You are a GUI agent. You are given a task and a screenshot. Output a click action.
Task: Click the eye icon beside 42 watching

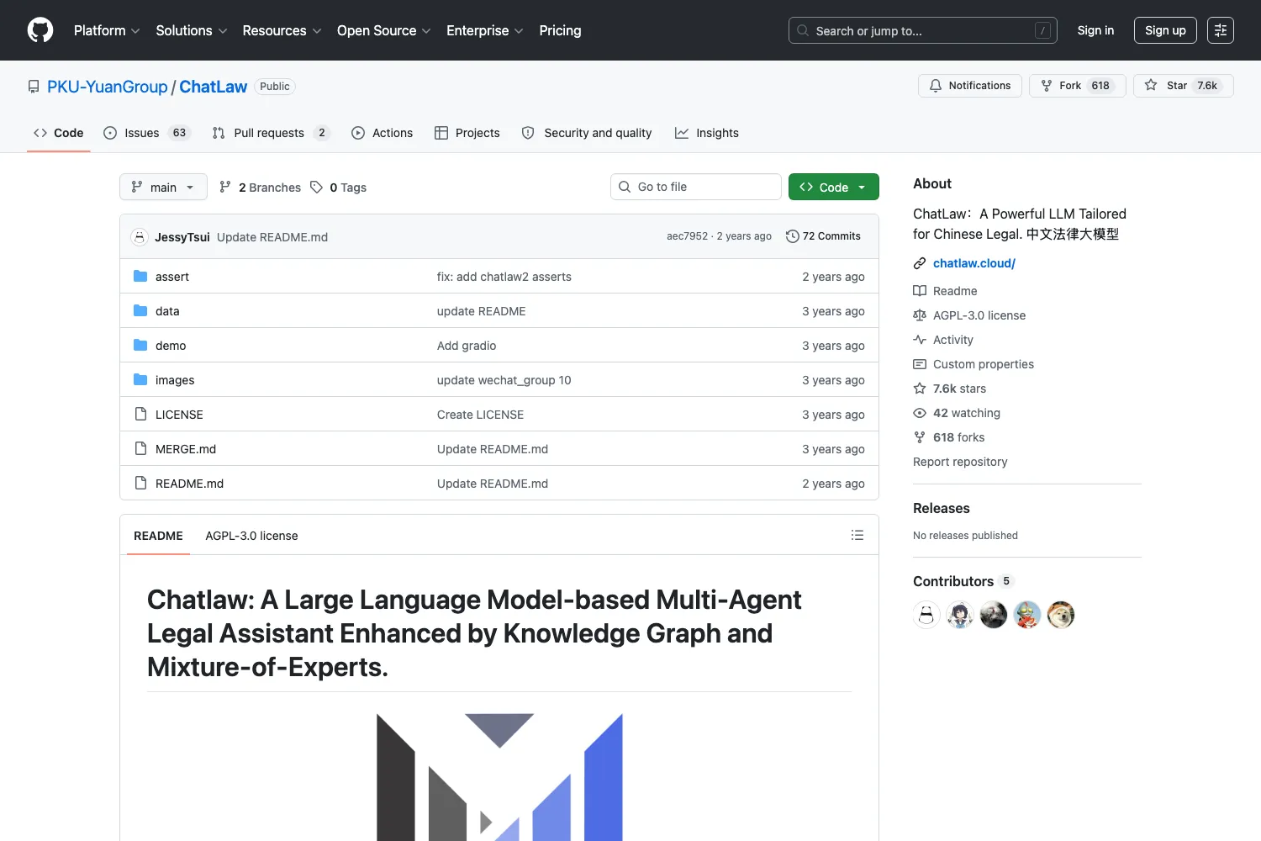pyautogui.click(x=920, y=413)
